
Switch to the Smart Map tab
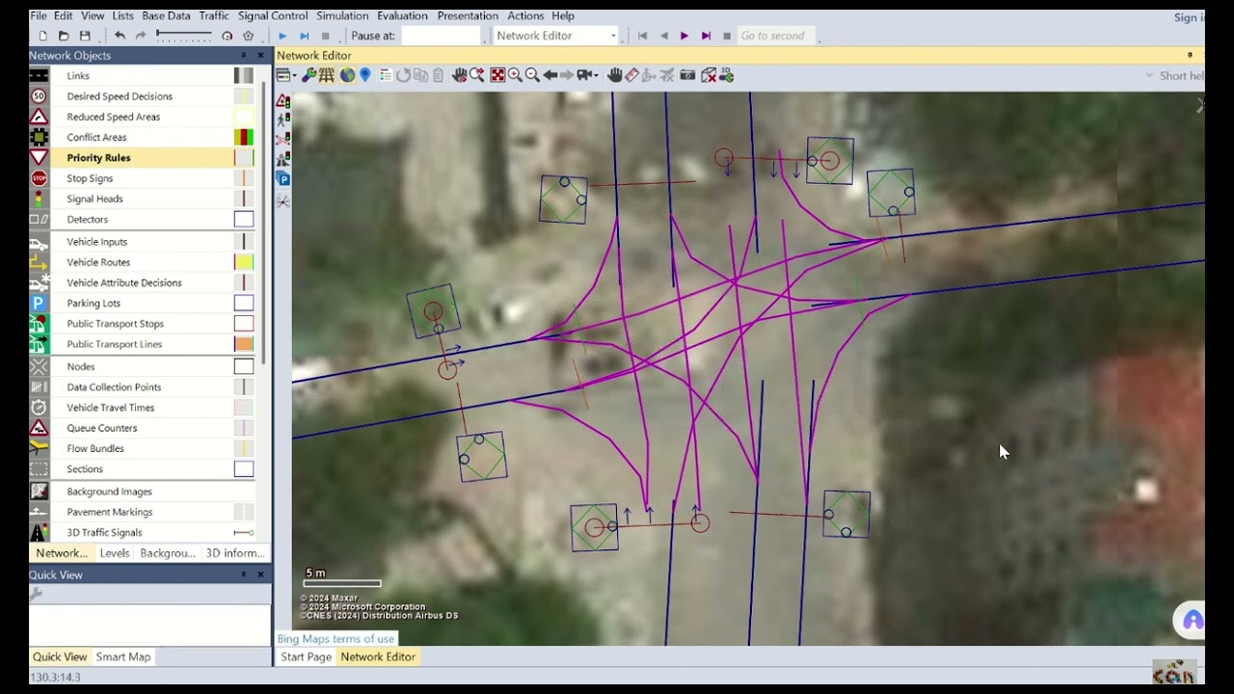(x=123, y=656)
